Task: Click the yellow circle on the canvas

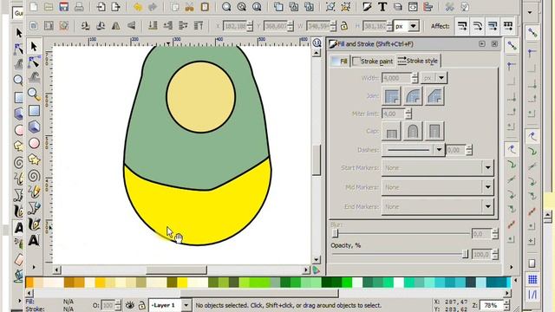Action: (200, 97)
